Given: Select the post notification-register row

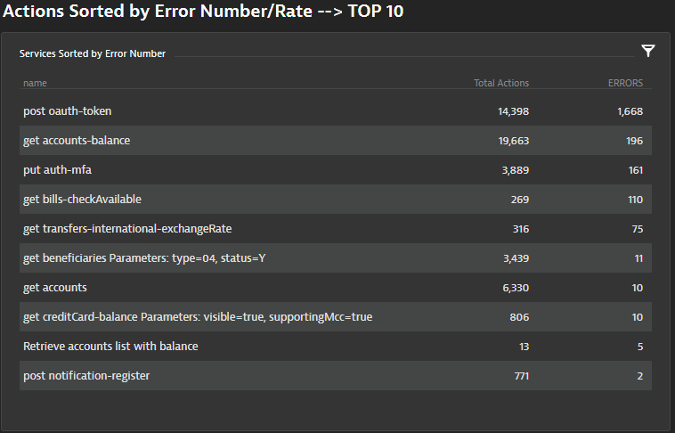Looking at the screenshot, I should 86,376.
